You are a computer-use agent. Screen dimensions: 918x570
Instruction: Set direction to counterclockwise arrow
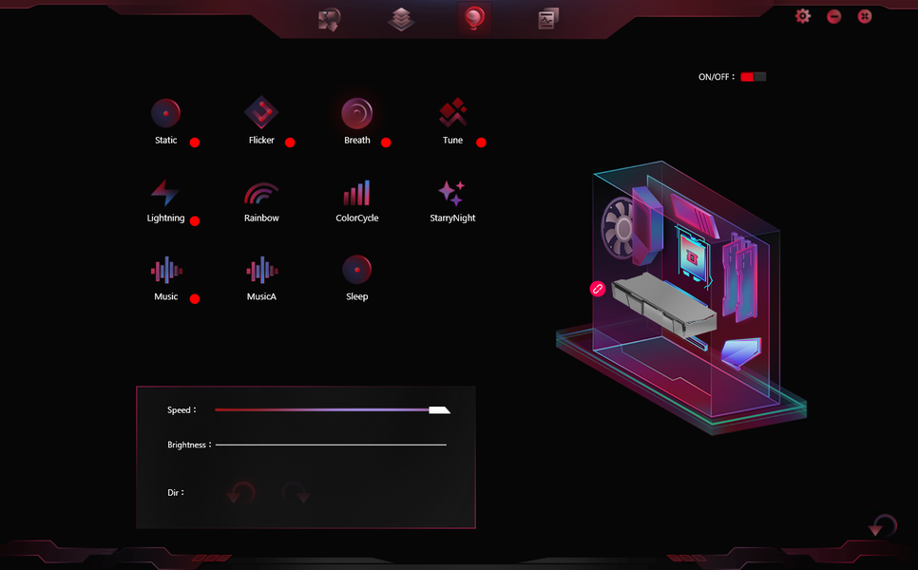[x=241, y=493]
